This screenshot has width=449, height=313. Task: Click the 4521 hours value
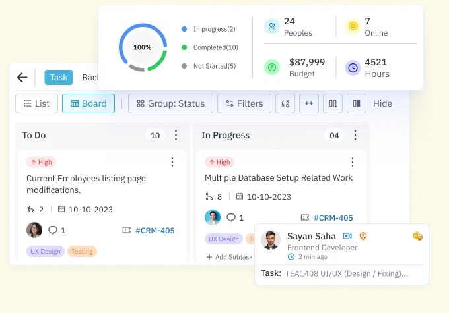(x=376, y=62)
